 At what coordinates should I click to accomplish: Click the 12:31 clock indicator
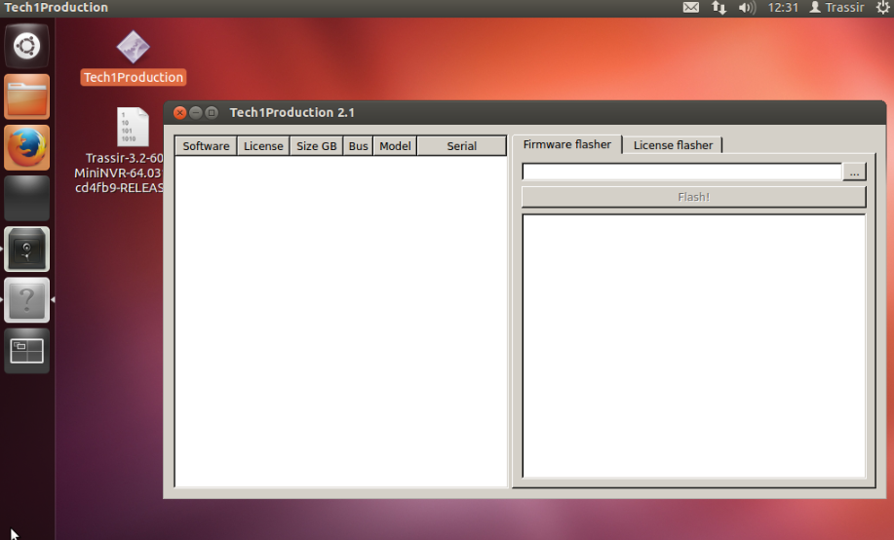pos(783,8)
